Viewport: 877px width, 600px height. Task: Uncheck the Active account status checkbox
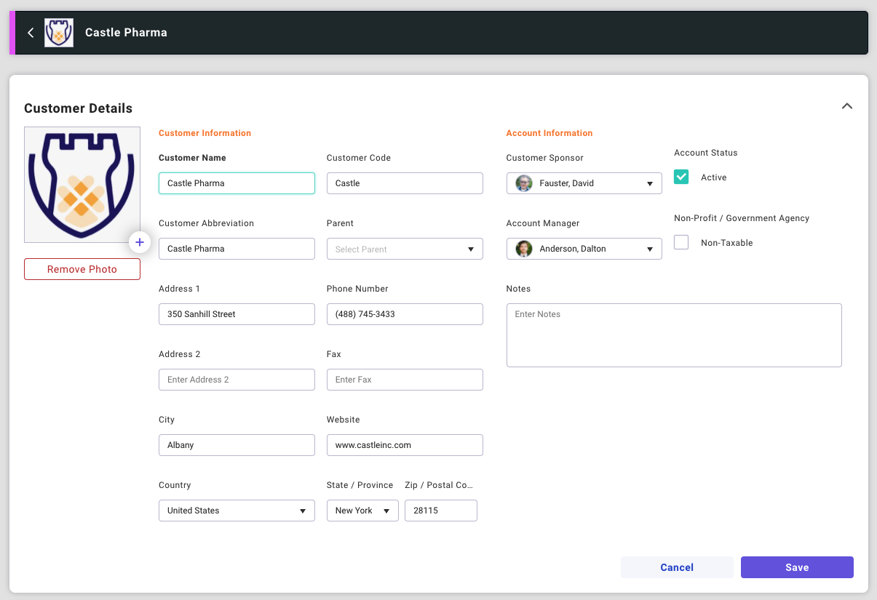(x=681, y=177)
